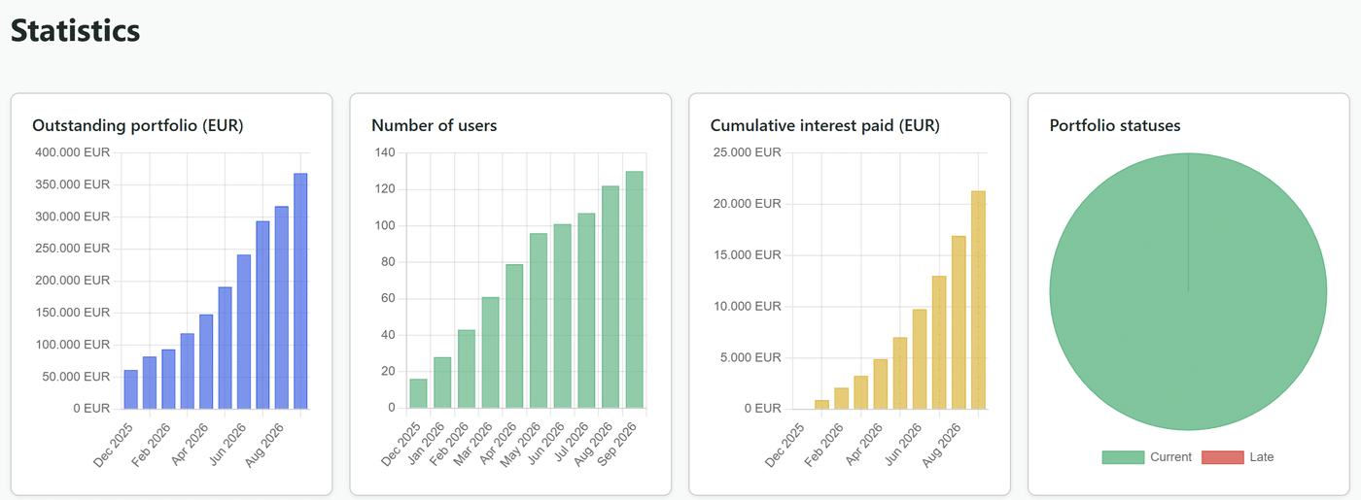The image size is (1361, 500).
Task: Click the Aug 2026 bar in Number of users
Action: (x=610, y=297)
